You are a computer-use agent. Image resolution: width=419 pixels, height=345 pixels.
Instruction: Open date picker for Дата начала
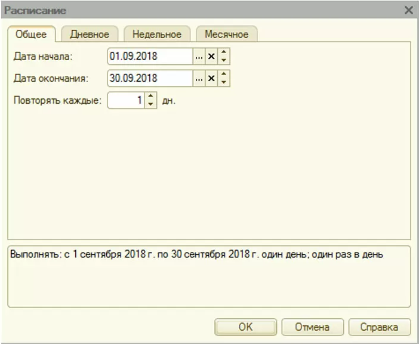pyautogui.click(x=199, y=56)
